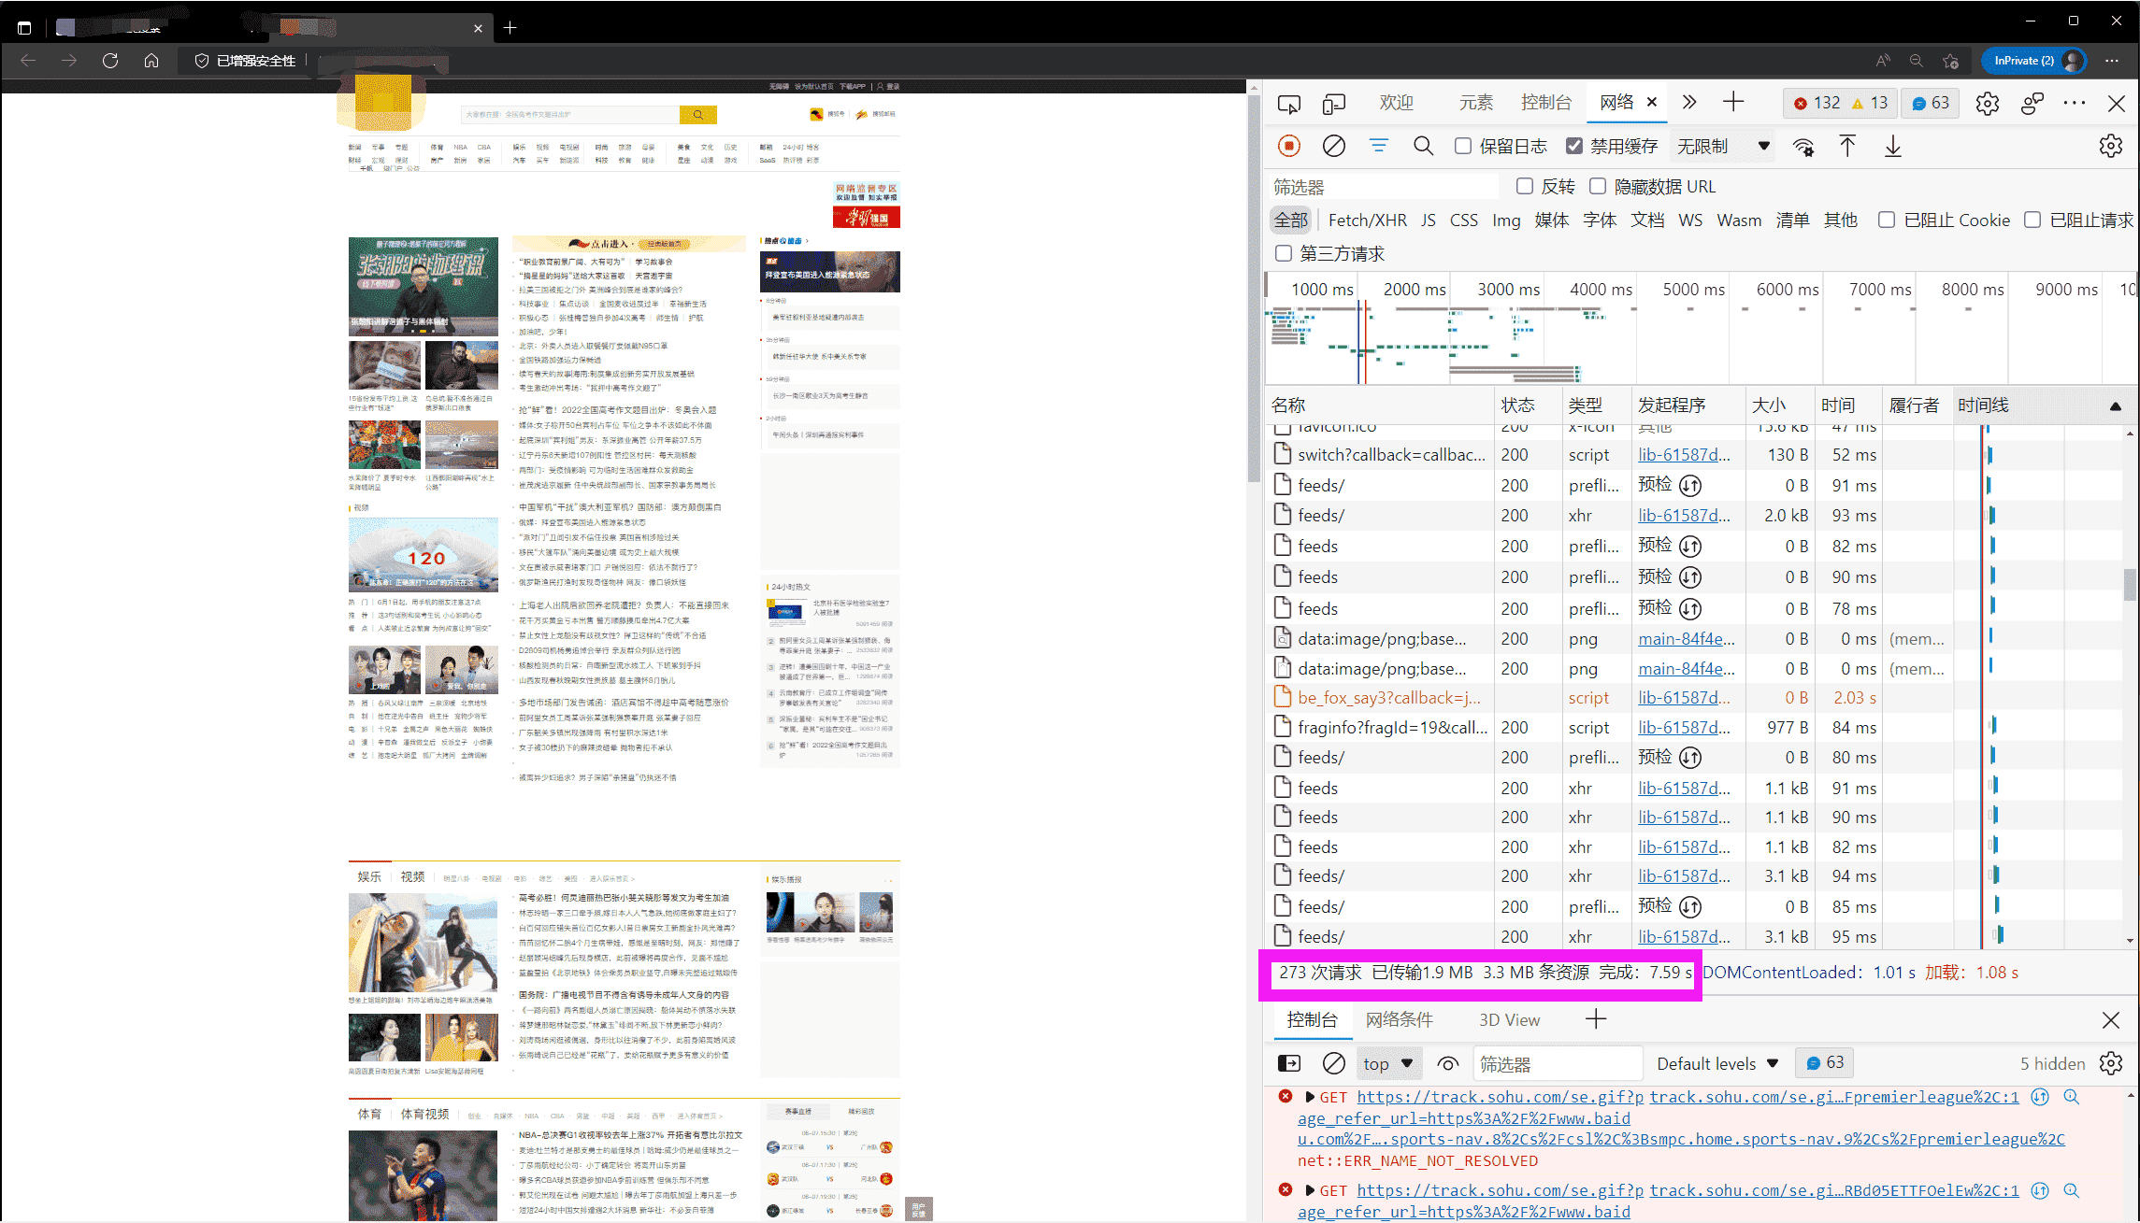Open network search panel
The width and height of the screenshot is (2140, 1223).
click(x=1424, y=146)
